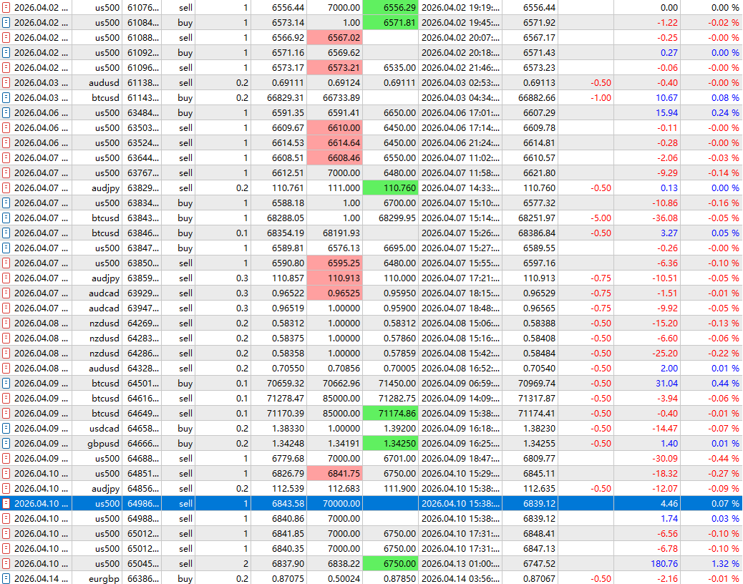Click the sell icon on audcad 63929 row
Viewport: 743px width, 584px height.
point(6,293)
